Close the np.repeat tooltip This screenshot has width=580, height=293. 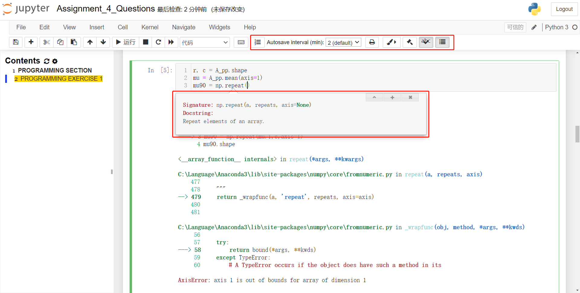(x=410, y=97)
